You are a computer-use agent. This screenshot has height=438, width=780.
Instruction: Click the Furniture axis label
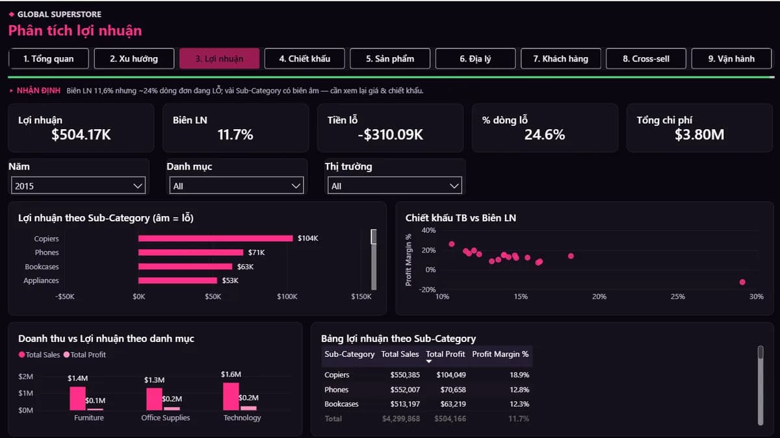89,418
